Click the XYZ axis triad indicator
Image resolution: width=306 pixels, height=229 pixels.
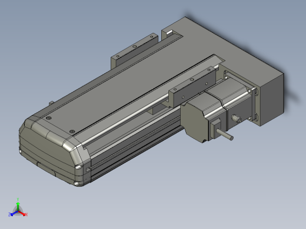[x=18, y=208]
